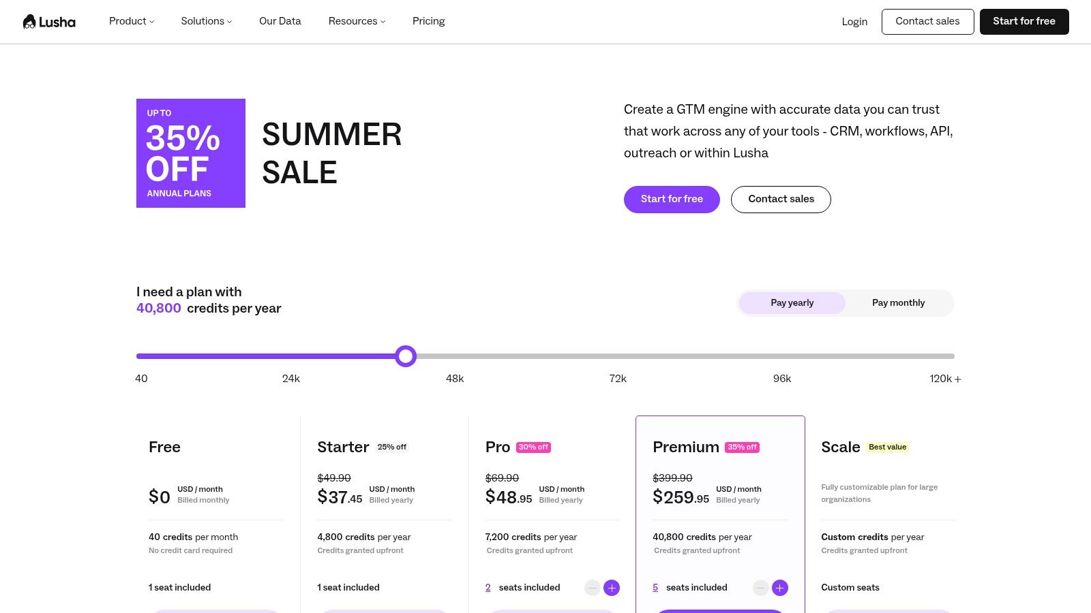1091x613 pixels.
Task: Switch to Pay monthly billing
Action: pyautogui.click(x=899, y=303)
